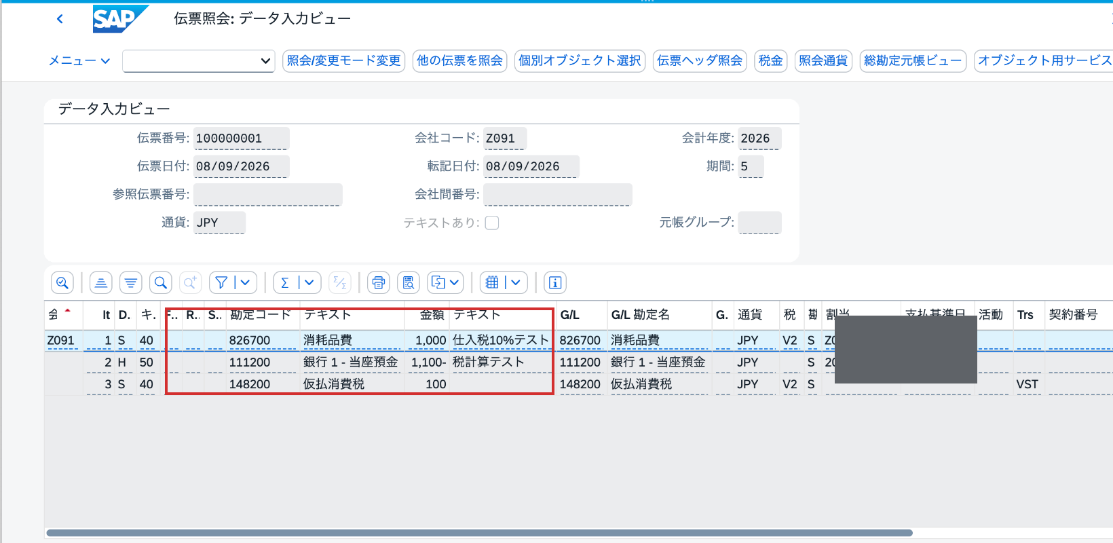Expand the export options dropdown arrow
The height and width of the screenshot is (543, 1113).
point(455,282)
